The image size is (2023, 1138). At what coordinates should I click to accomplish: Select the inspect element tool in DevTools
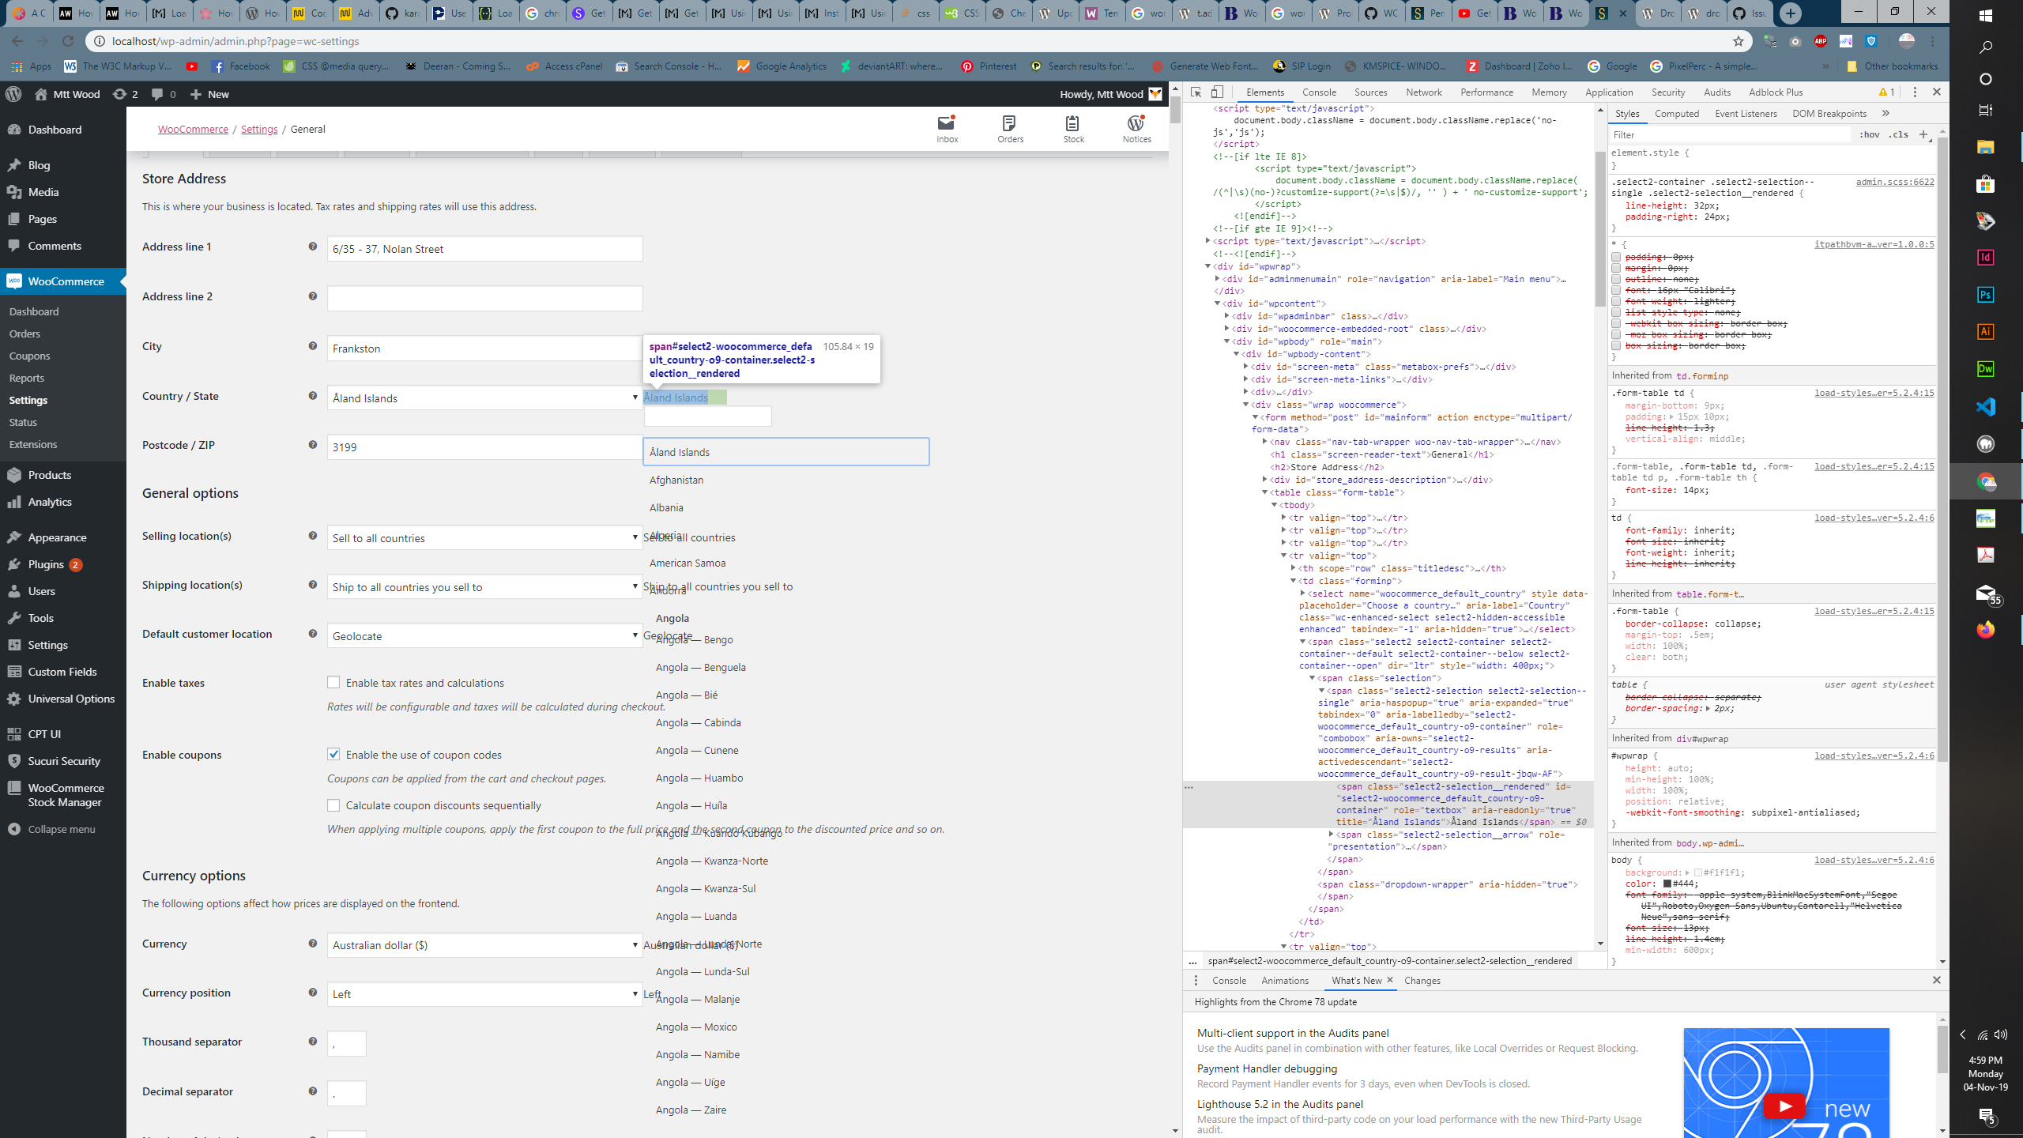[x=1196, y=92]
